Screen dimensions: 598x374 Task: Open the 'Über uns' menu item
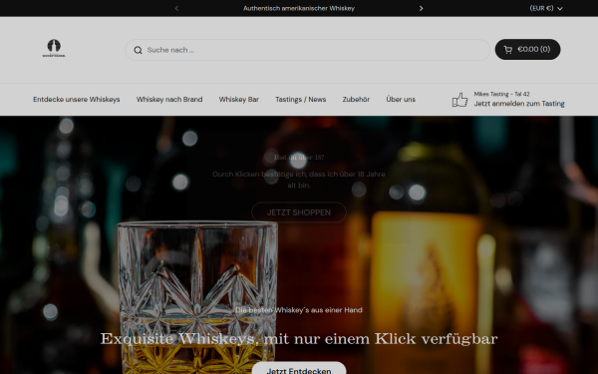click(x=401, y=99)
